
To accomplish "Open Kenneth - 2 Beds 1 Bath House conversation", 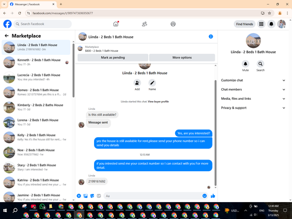I will click(x=36, y=62).
